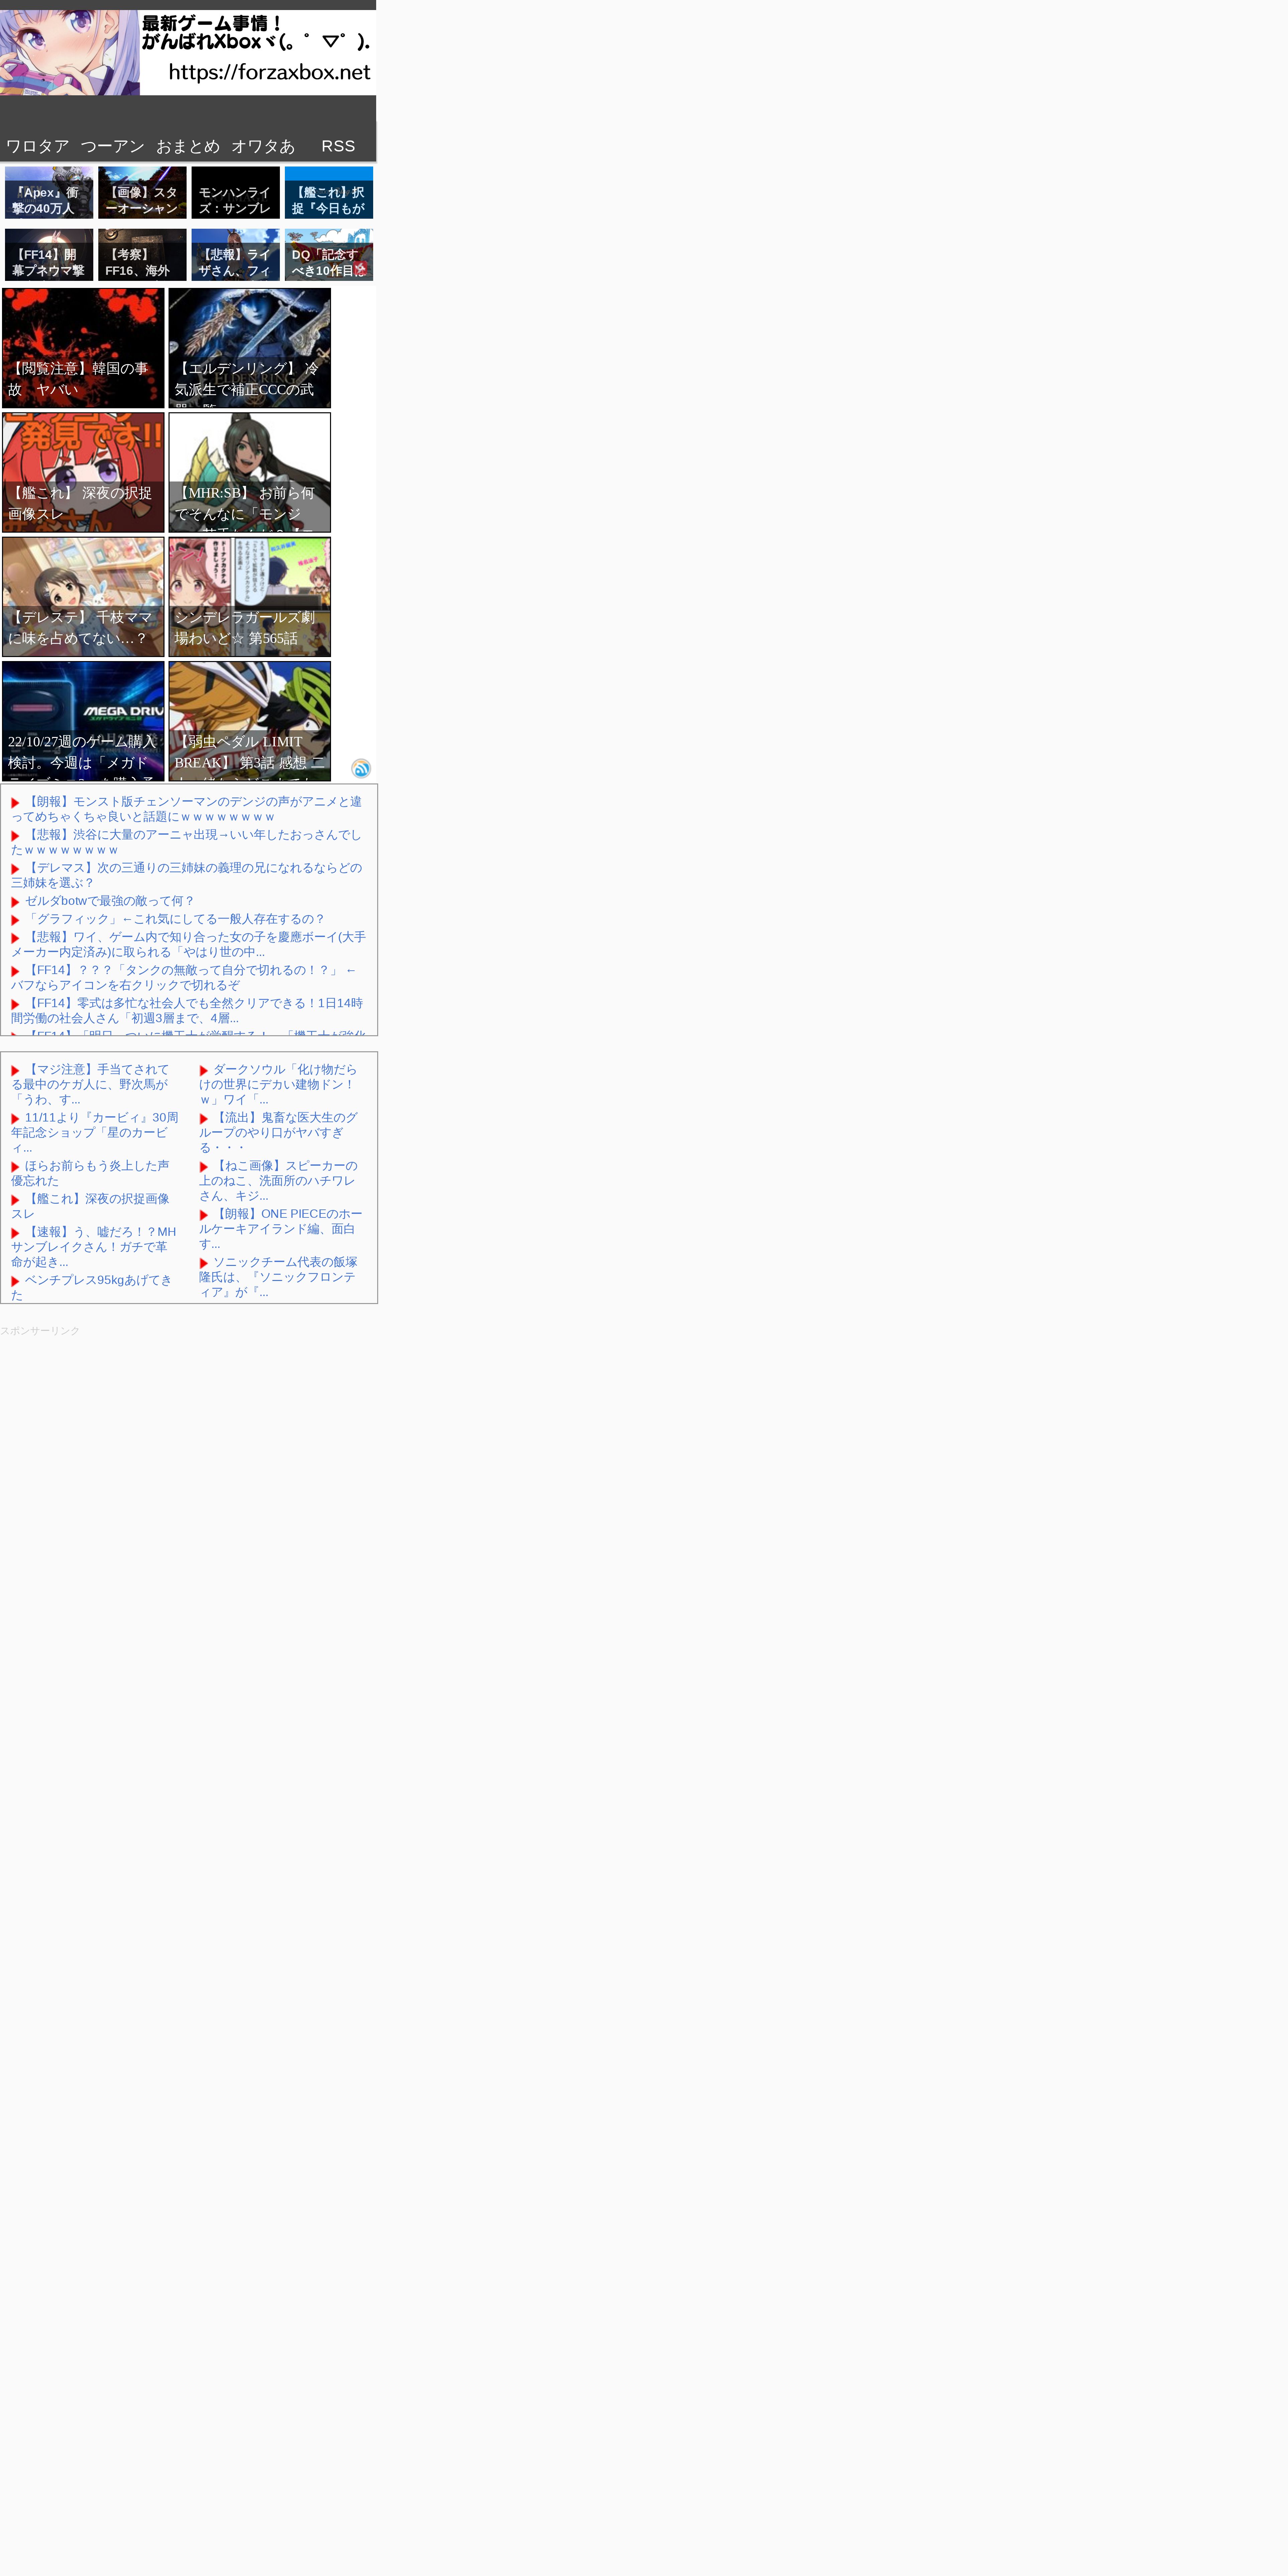The width and height of the screenshot is (1288, 2576).
Task: Open link 渋谷に大量のアーニャ出現
Action: point(187,842)
